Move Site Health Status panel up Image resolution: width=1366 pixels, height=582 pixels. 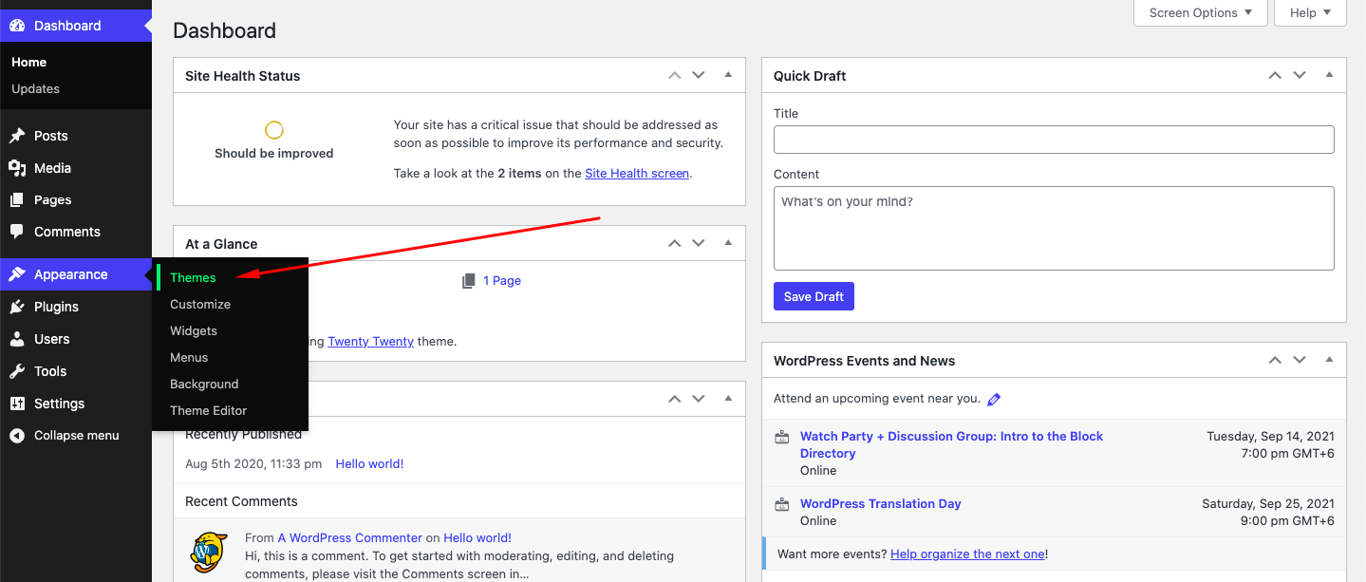pyautogui.click(x=674, y=75)
